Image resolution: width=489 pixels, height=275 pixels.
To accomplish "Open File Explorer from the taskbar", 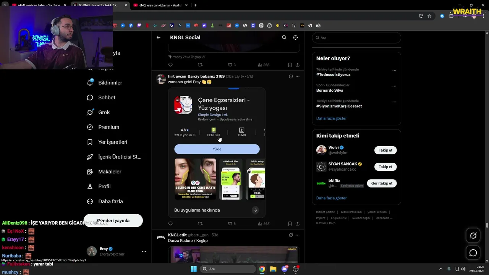I will 273,269.
